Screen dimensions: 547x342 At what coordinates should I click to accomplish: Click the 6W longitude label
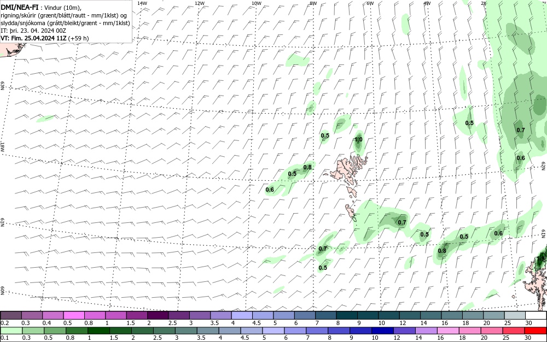pos(370,3)
